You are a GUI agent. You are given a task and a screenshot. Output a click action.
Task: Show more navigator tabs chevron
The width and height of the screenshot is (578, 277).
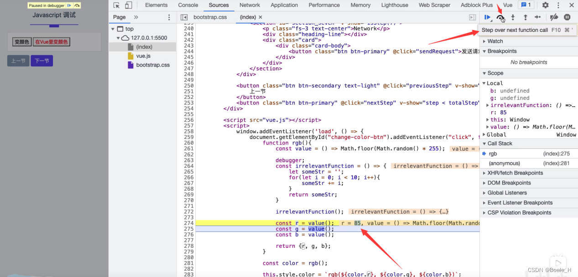(136, 17)
